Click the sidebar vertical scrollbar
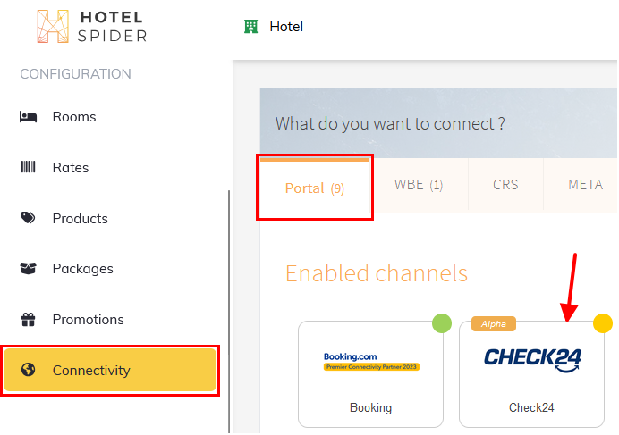Image resolution: width=619 pixels, height=435 pixels. click(229, 304)
